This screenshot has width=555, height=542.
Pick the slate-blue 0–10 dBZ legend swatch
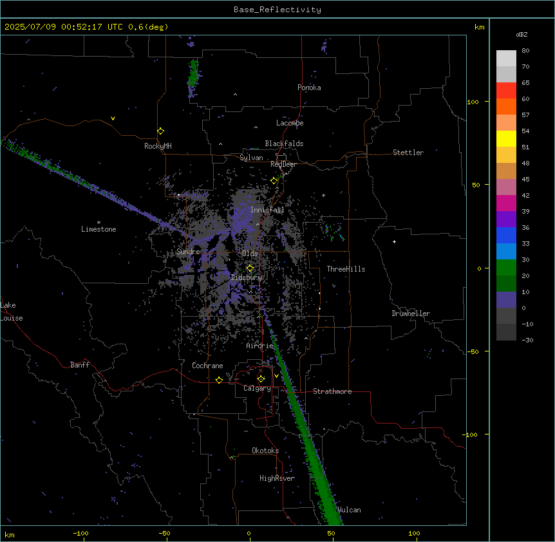click(506, 300)
